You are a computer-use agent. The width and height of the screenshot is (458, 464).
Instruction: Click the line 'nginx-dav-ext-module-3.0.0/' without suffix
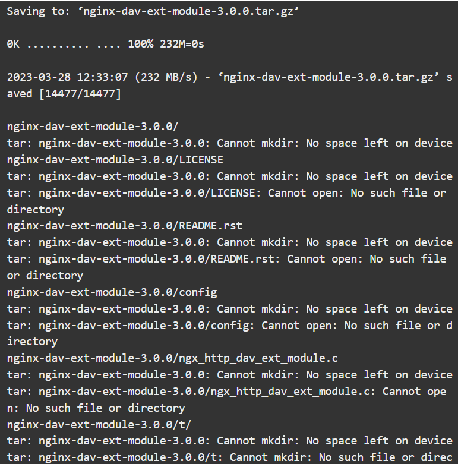coord(93,127)
